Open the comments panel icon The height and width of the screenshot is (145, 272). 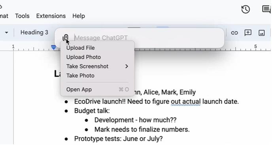pyautogui.click(x=266, y=9)
